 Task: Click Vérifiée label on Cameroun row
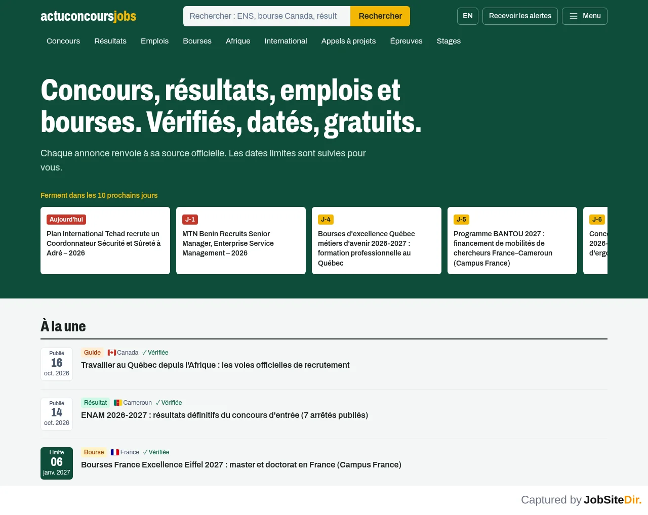pos(169,403)
